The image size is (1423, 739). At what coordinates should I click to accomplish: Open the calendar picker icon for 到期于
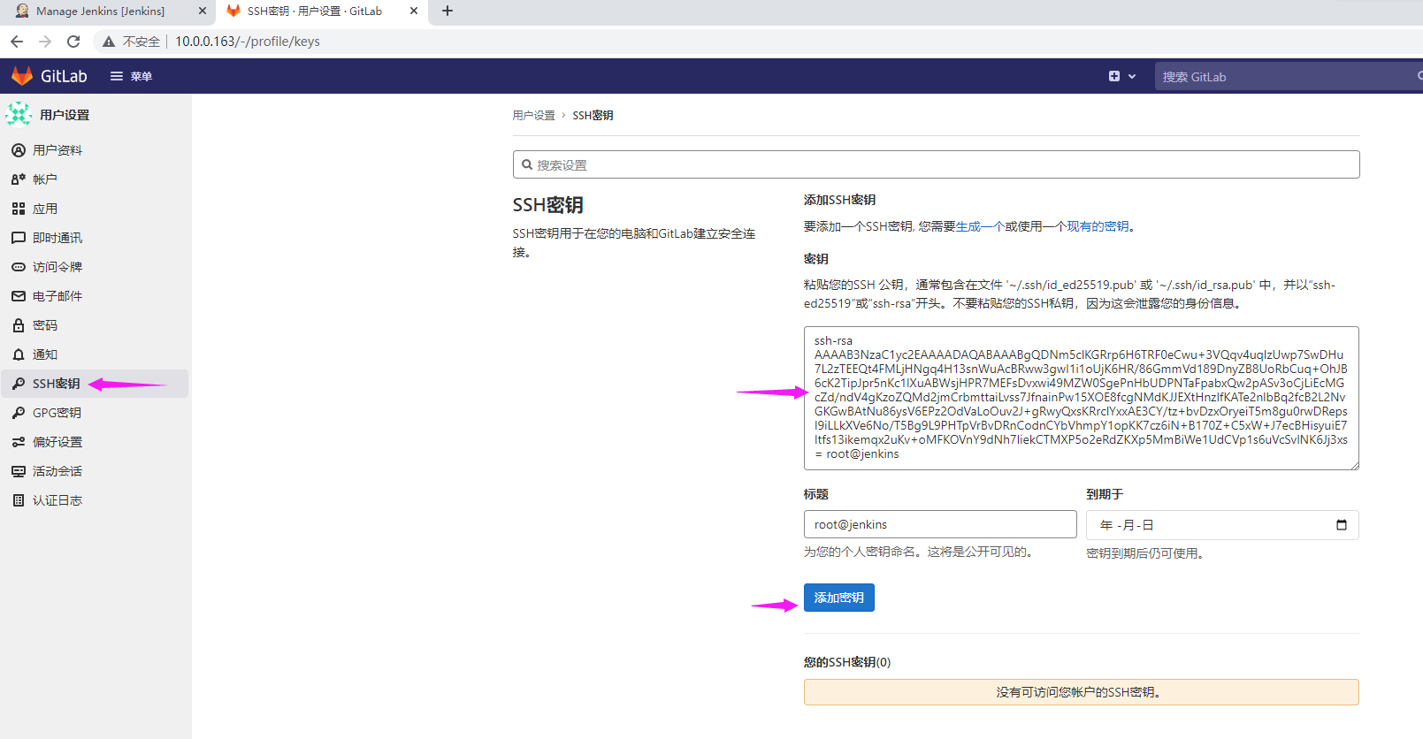1342,525
